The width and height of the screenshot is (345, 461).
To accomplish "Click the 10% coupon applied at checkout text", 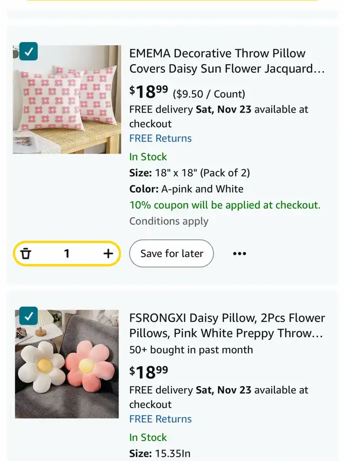I will 224,205.
